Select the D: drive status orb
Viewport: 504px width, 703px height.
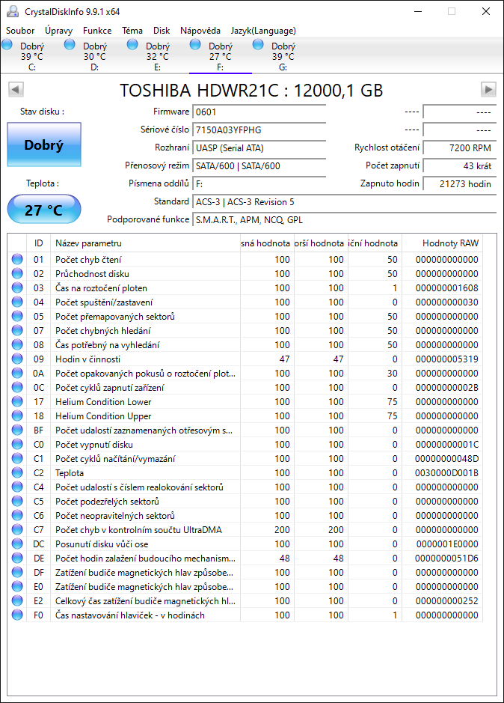point(70,44)
